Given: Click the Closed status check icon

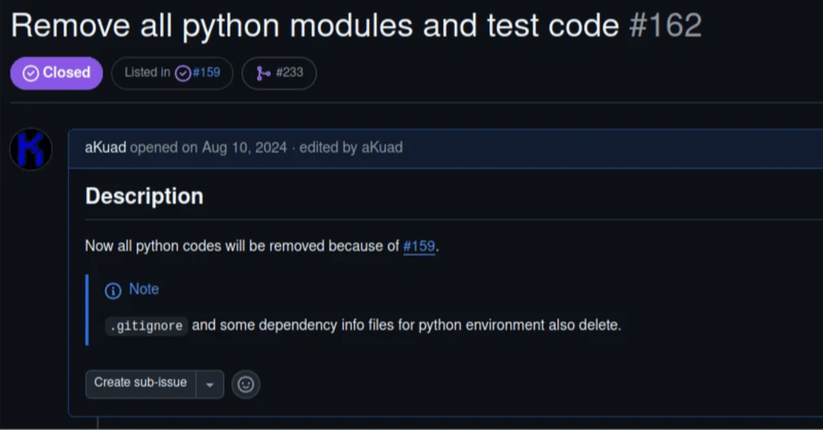Looking at the screenshot, I should 30,73.
